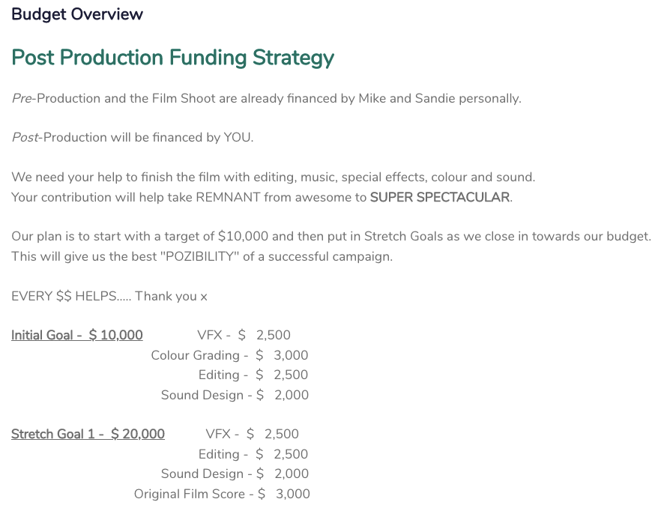The height and width of the screenshot is (514, 661).
Task: Click the Initial Goal - $10,000 underlined text
Action: click(76, 335)
